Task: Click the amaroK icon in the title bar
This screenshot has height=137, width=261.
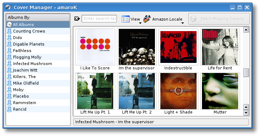Action: tap(8, 7)
